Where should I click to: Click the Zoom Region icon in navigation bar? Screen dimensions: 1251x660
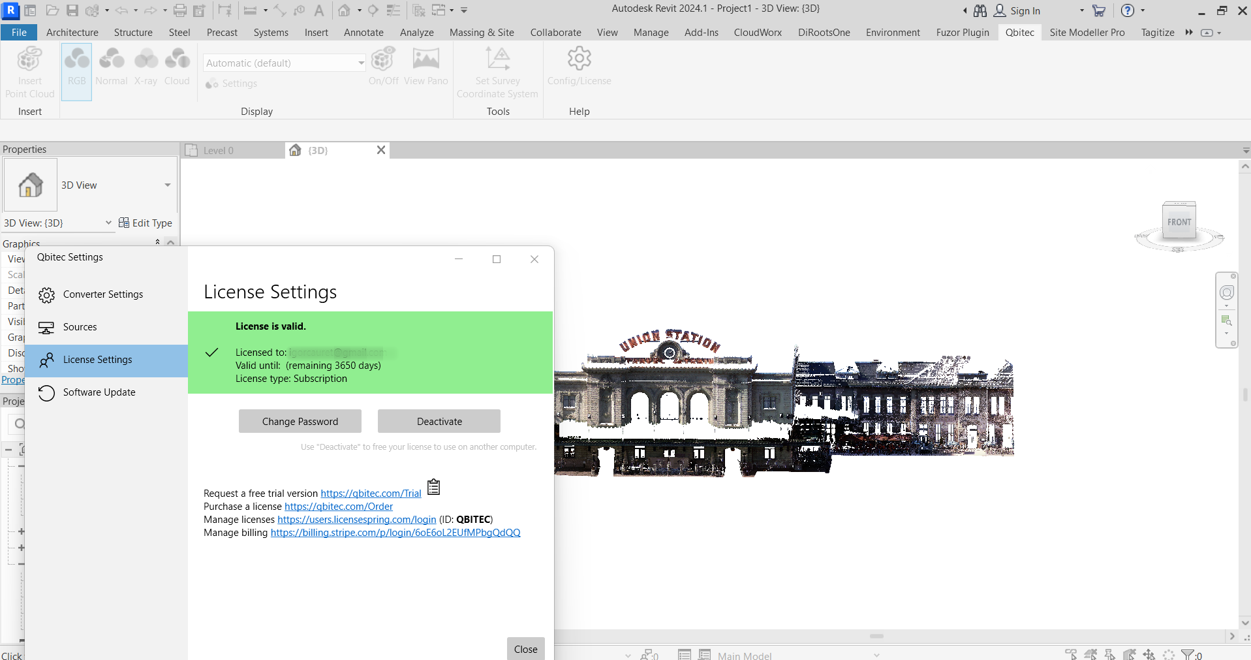tap(1227, 321)
